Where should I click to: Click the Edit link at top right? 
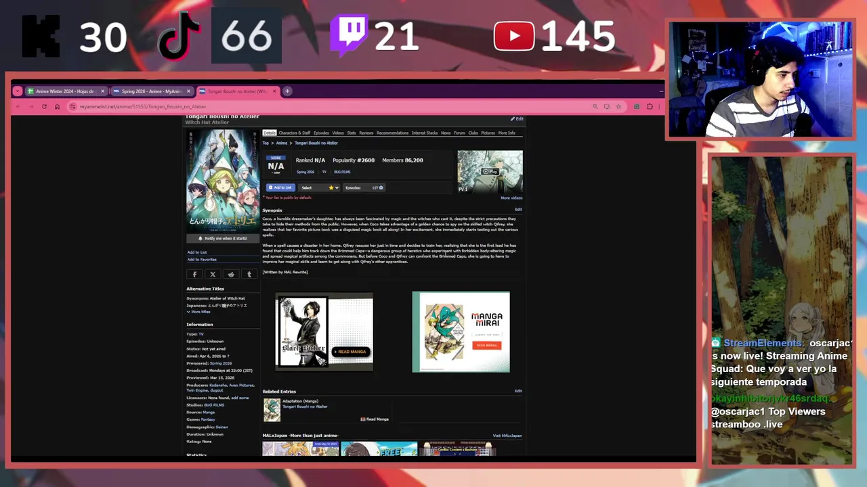[517, 119]
